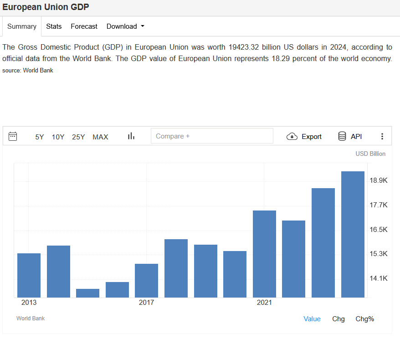Click the 'source: World Bank' text
Viewport: 400px width, 344px height.
[x=27, y=71]
